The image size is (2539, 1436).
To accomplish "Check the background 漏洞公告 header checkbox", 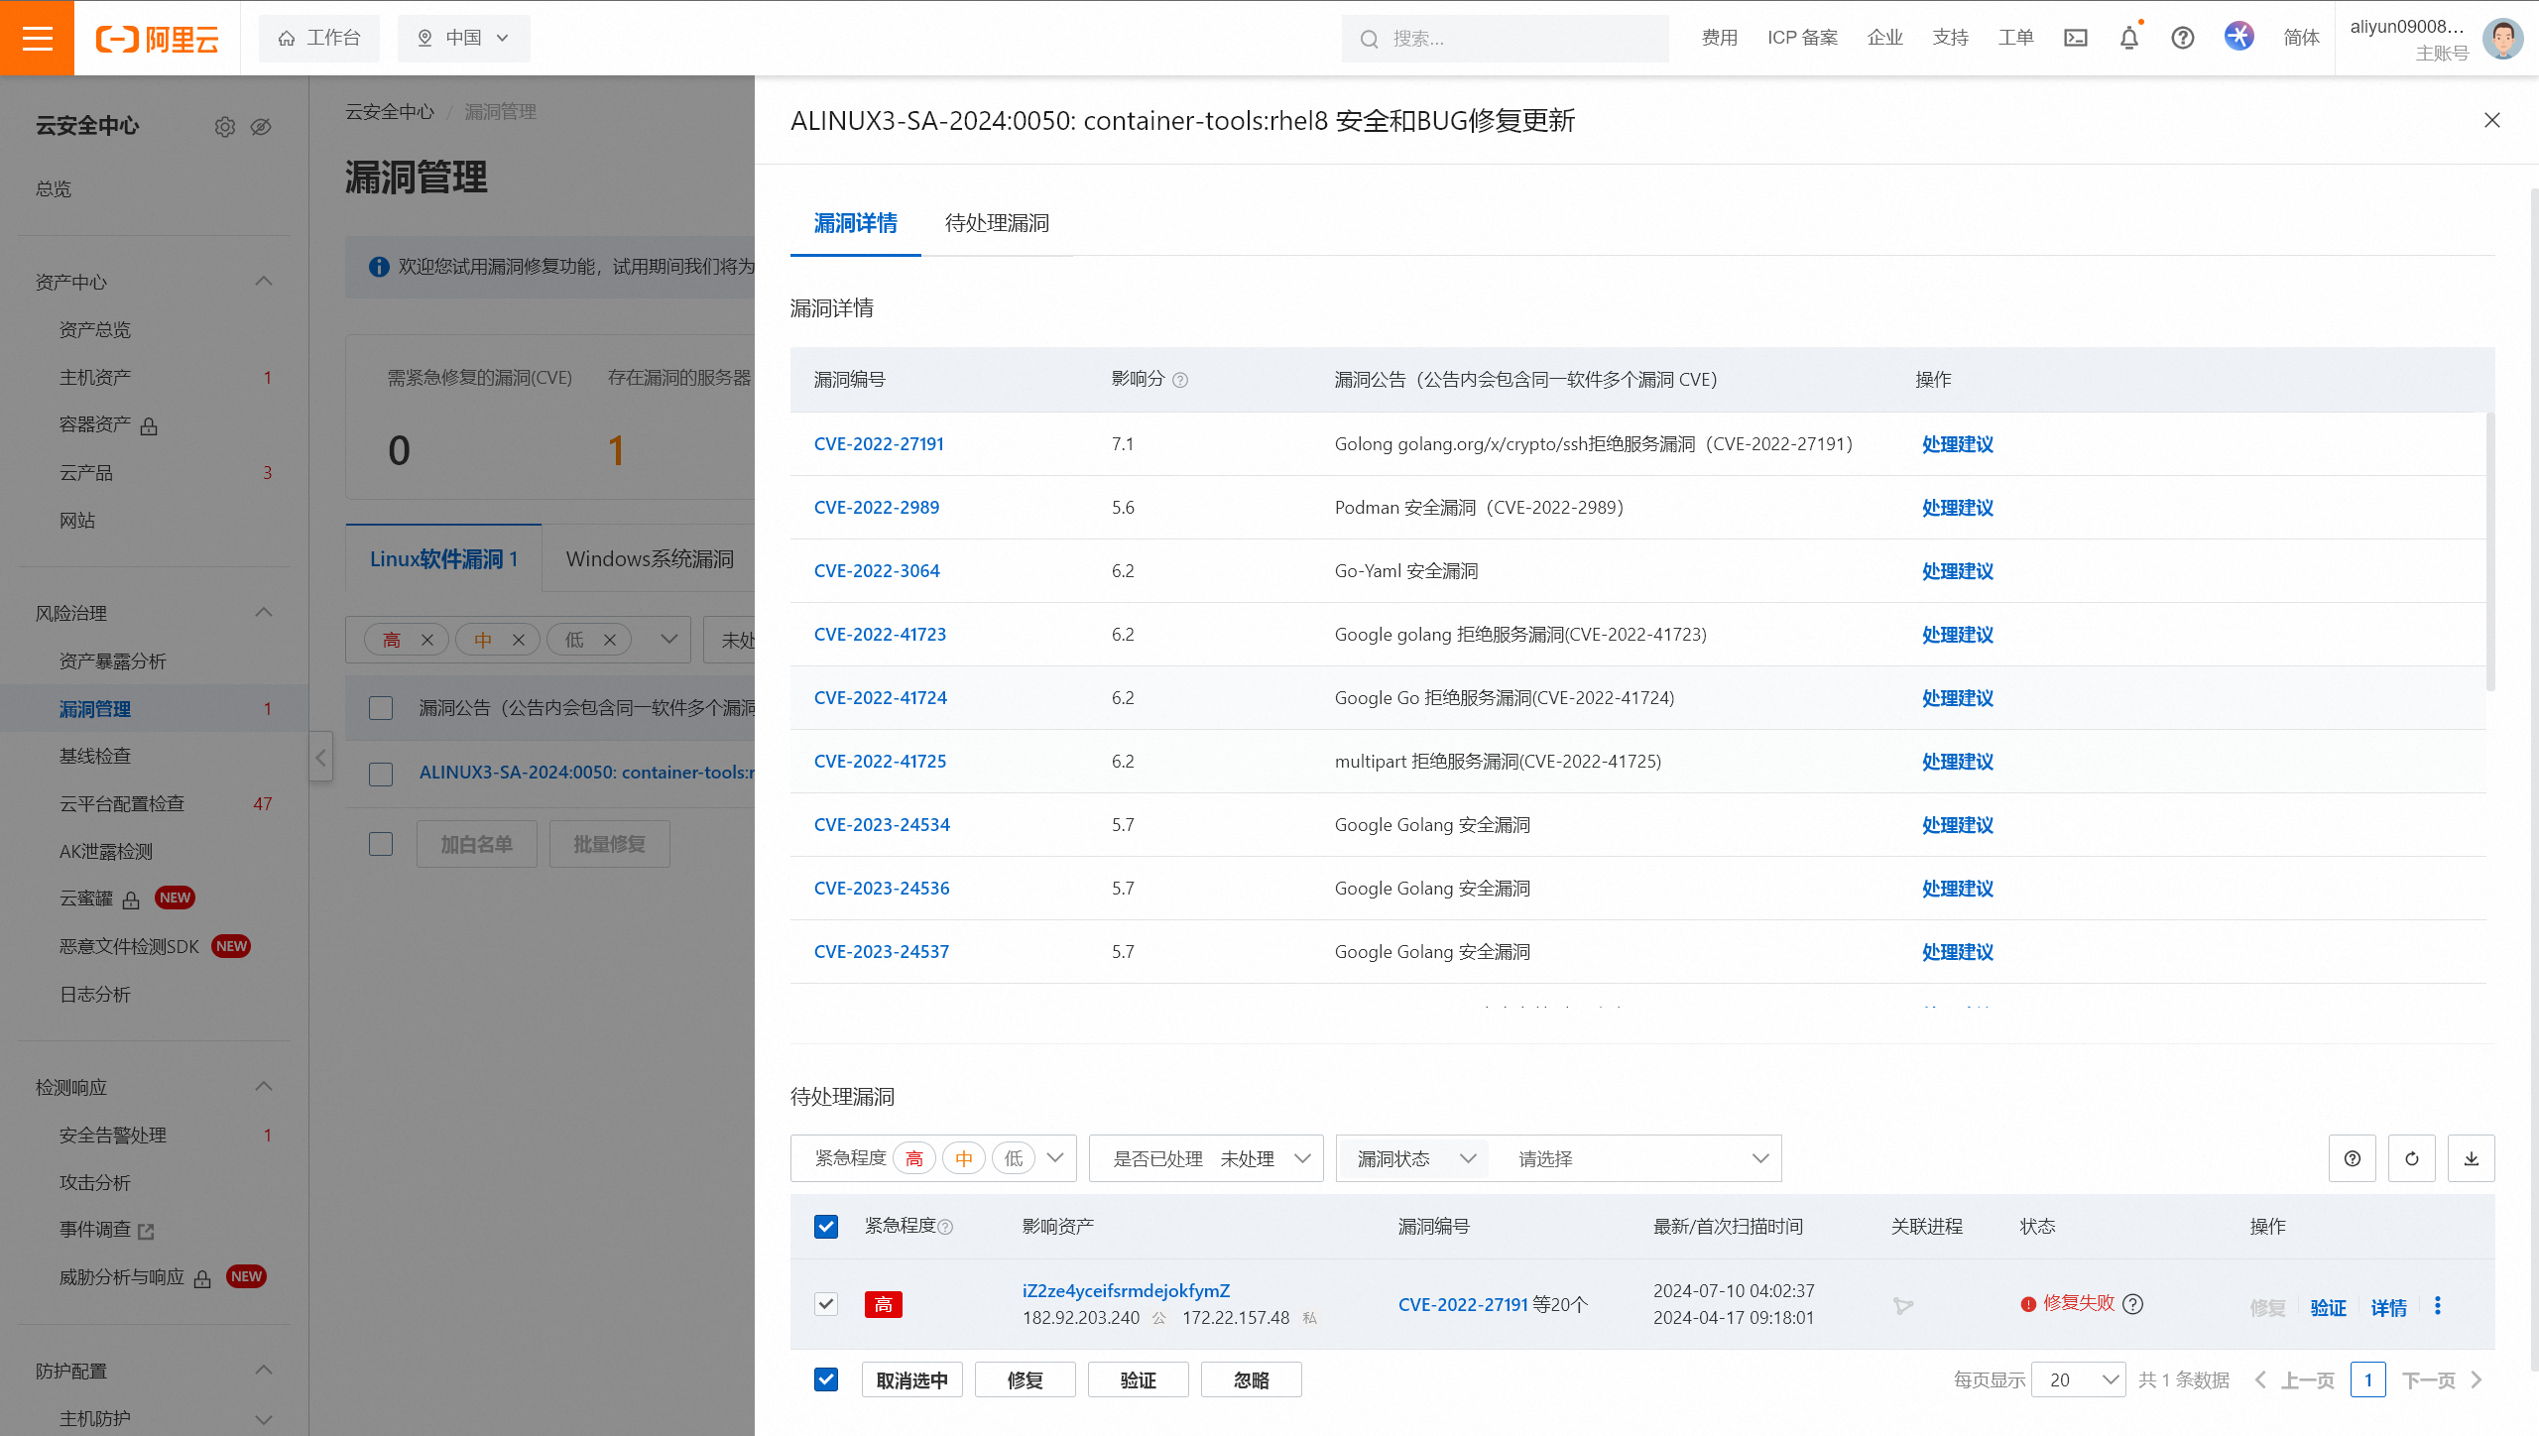I will (381, 708).
